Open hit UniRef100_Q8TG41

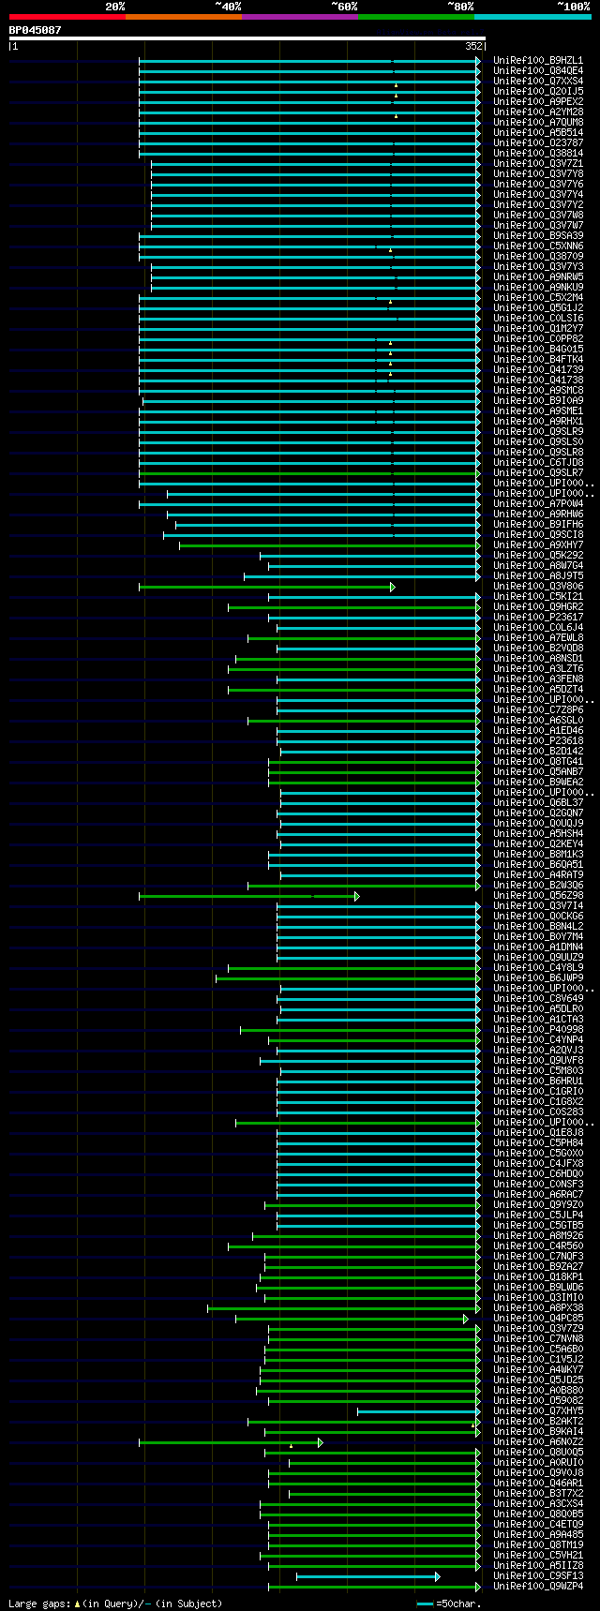pyautogui.click(x=538, y=762)
